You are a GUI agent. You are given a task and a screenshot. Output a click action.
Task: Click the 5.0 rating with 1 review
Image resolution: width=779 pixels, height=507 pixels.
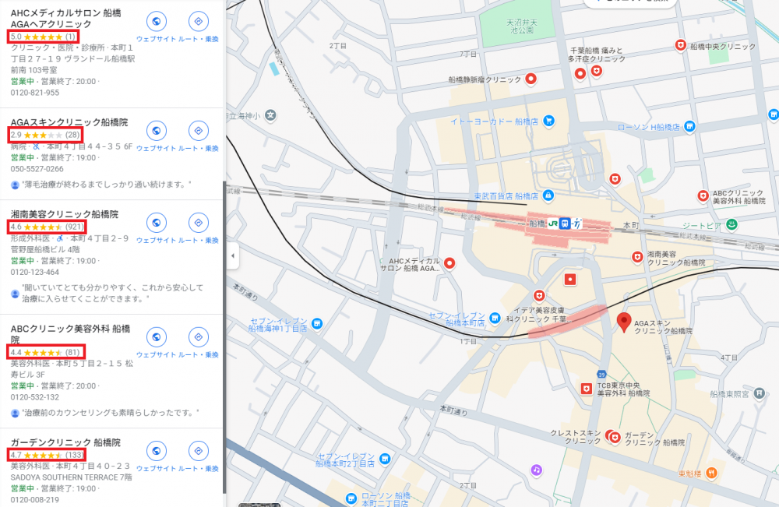pyautogui.click(x=43, y=37)
